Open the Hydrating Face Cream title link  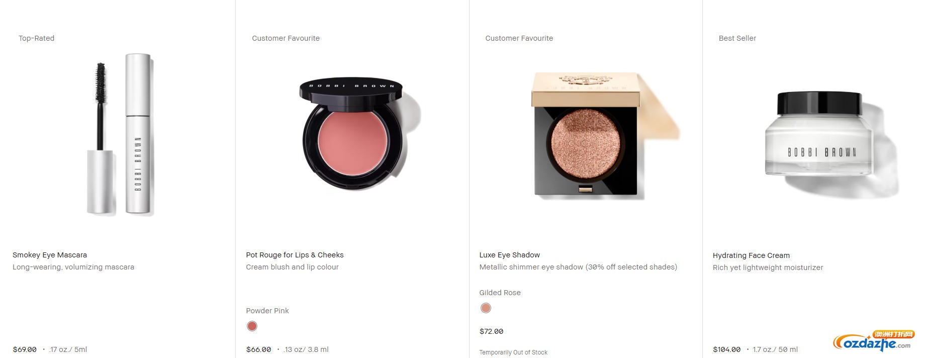(x=751, y=255)
